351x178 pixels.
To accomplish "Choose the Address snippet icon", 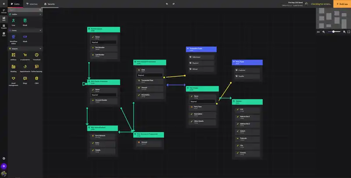I will (13, 55).
